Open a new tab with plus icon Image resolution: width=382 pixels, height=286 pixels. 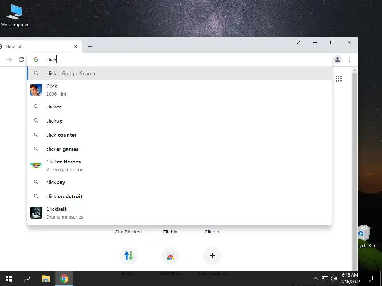click(x=90, y=47)
